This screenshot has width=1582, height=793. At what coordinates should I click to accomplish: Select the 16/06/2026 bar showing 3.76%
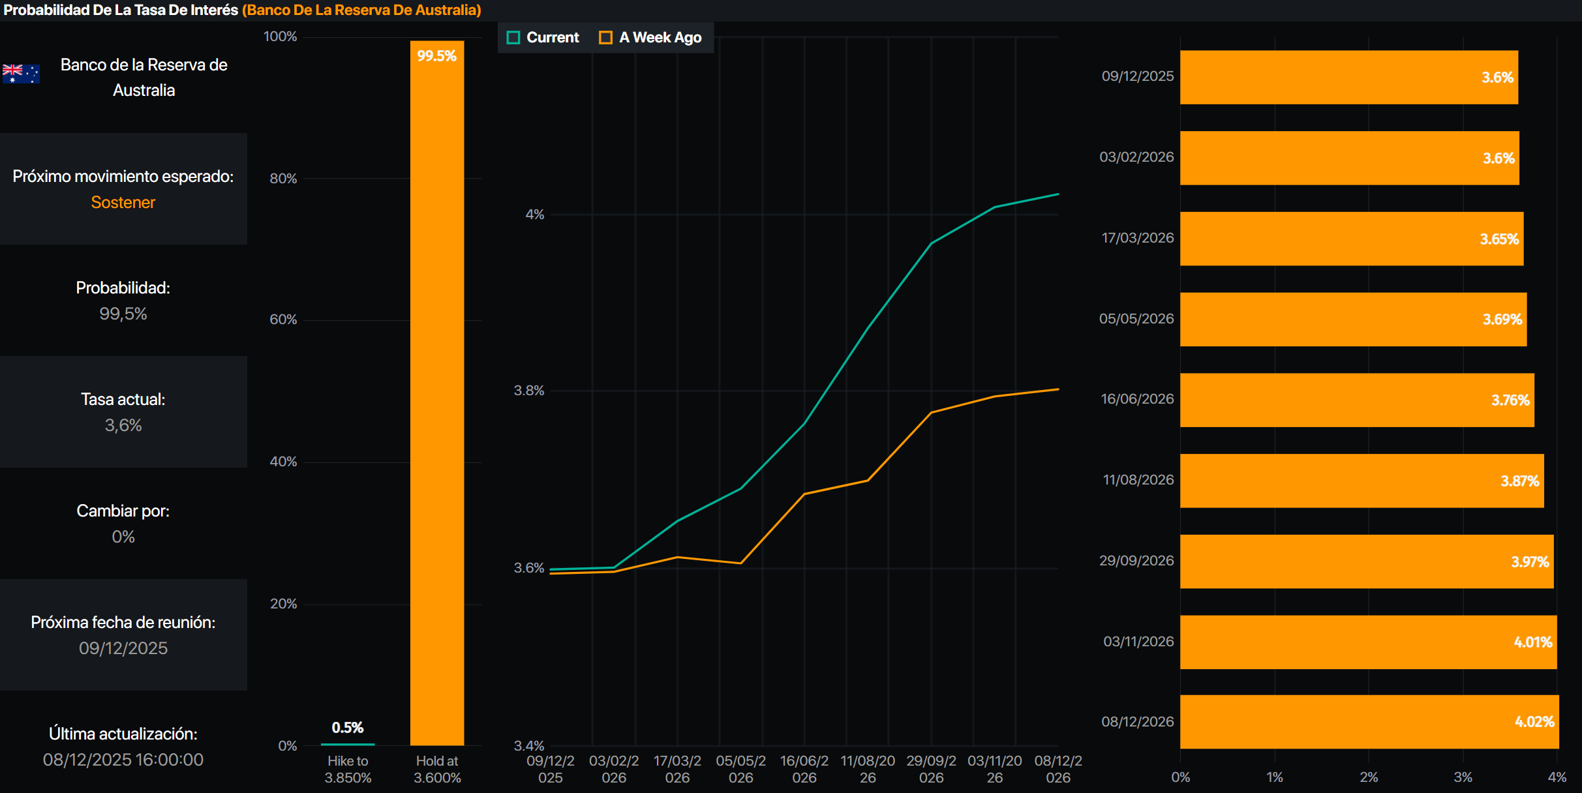pyautogui.click(x=1356, y=400)
